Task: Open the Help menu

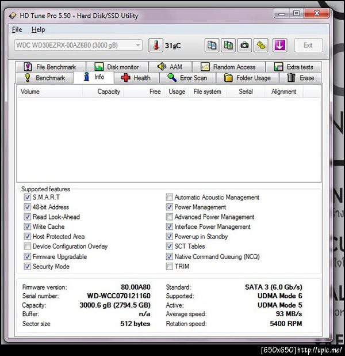Action: click(38, 29)
